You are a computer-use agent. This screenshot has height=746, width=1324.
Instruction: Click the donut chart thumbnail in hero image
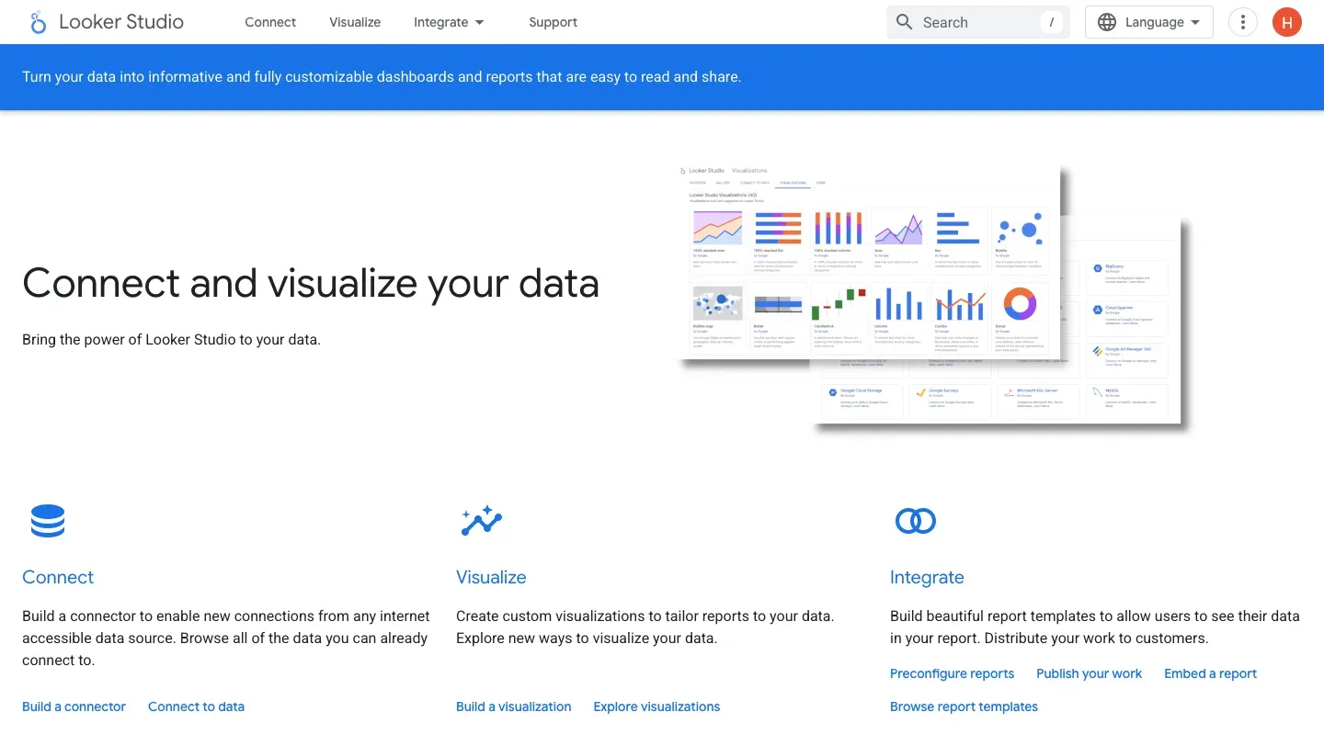coord(1020,304)
